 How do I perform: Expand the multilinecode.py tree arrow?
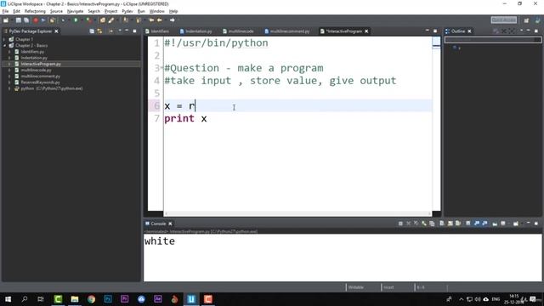[9, 70]
